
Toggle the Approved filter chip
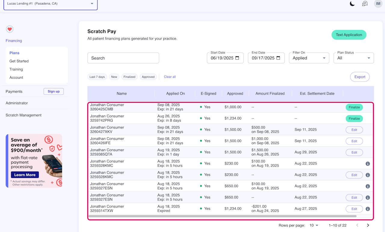(x=148, y=77)
